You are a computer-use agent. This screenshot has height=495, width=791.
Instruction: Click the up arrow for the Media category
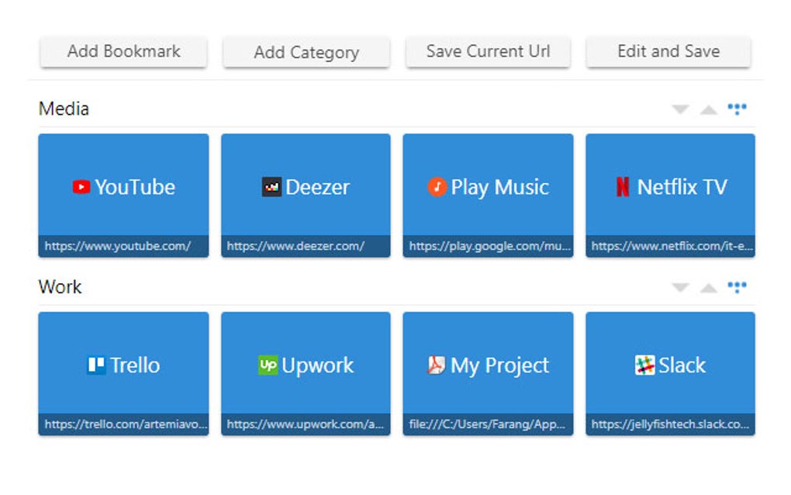708,109
